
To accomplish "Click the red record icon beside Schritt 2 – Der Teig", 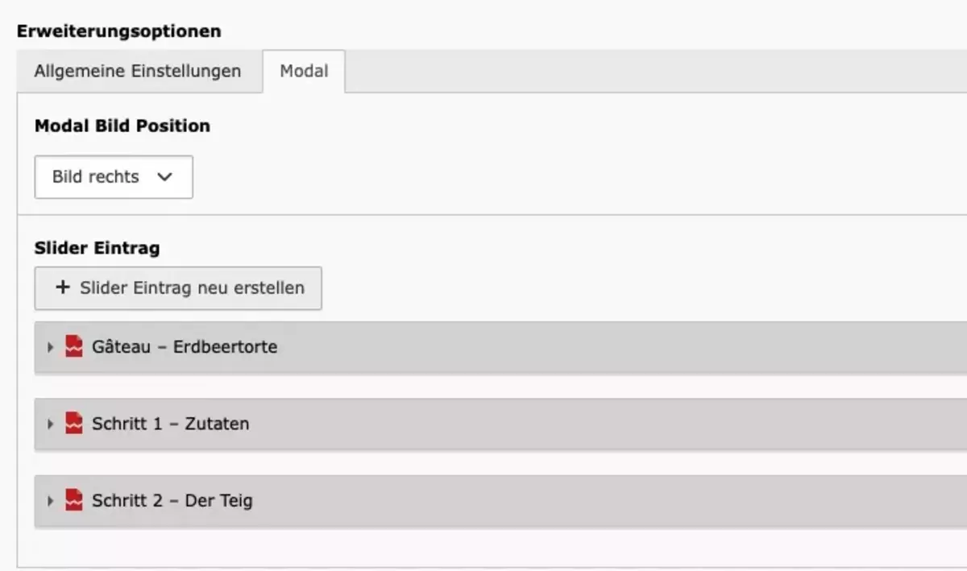I will click(74, 500).
